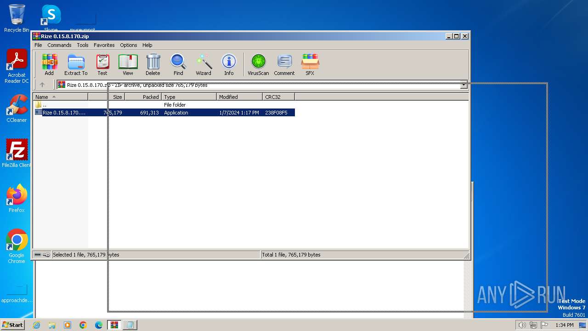This screenshot has height=331, width=588.
Task: Open Acrobat Reader DC desktop shortcut
Action: (17, 67)
